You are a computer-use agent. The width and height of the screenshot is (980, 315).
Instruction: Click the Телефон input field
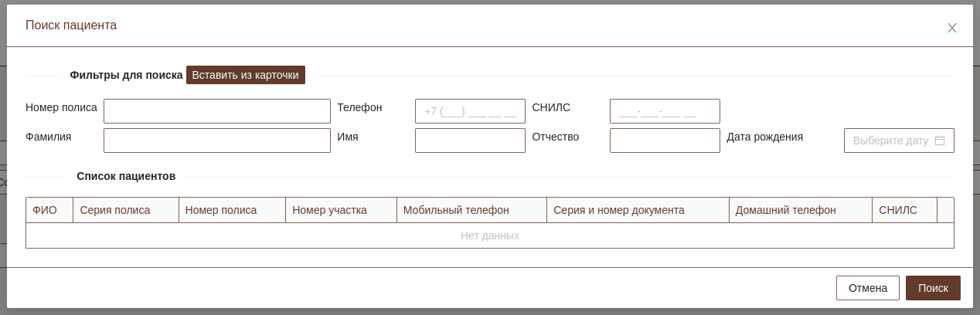click(x=470, y=111)
